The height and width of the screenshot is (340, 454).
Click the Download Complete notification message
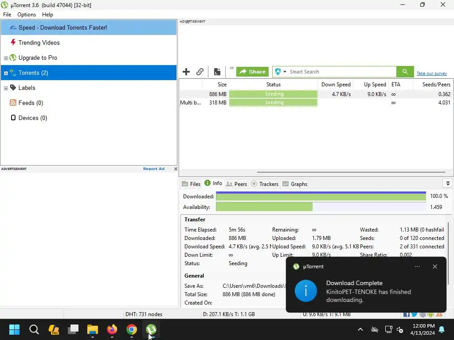pos(368,291)
